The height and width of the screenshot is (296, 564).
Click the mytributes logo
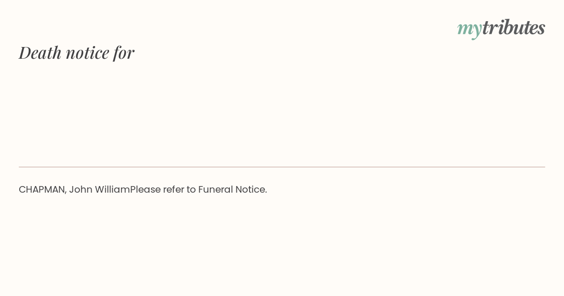pyautogui.click(x=501, y=28)
